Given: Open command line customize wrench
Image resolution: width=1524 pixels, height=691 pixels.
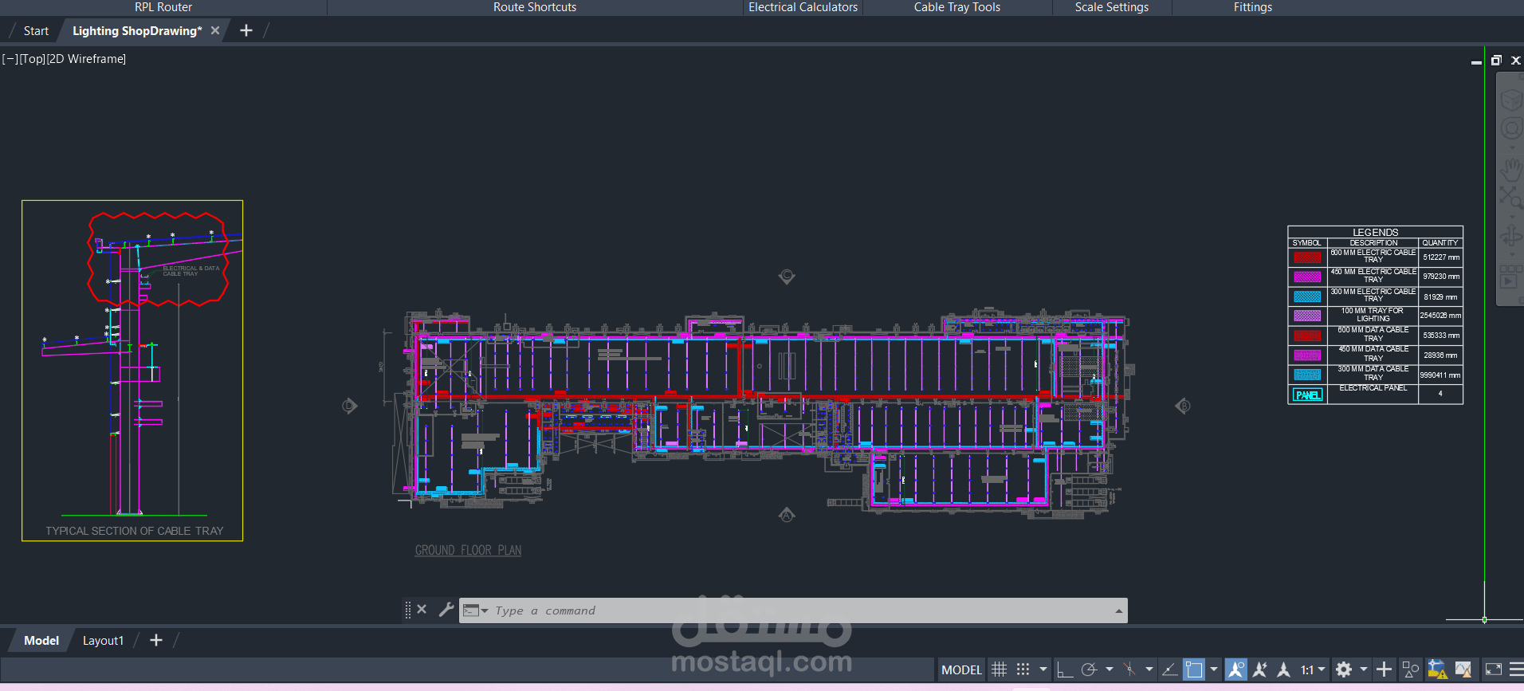Looking at the screenshot, I should 446,610.
